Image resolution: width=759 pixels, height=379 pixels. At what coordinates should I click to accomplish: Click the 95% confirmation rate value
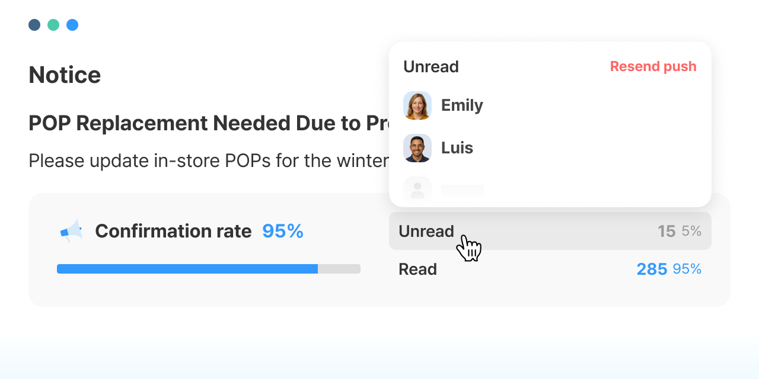pos(283,231)
